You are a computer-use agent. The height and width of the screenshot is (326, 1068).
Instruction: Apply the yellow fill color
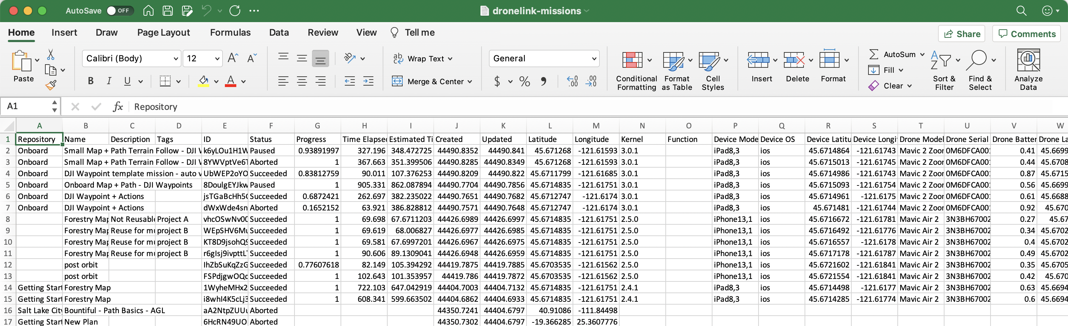click(x=203, y=81)
